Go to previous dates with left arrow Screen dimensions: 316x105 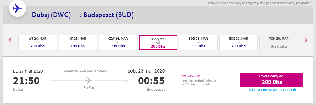(x=10, y=40)
